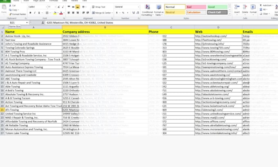
Task: Switch to the Review tab
Action: (x=74, y=1)
